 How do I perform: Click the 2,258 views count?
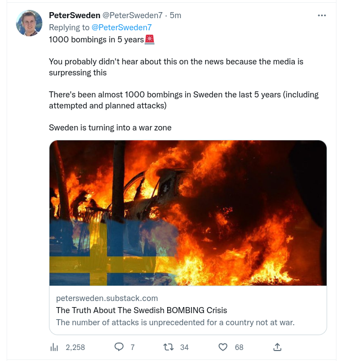pyautogui.click(x=75, y=347)
